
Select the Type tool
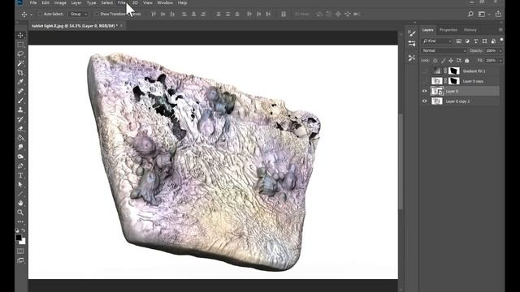pyautogui.click(x=20, y=175)
